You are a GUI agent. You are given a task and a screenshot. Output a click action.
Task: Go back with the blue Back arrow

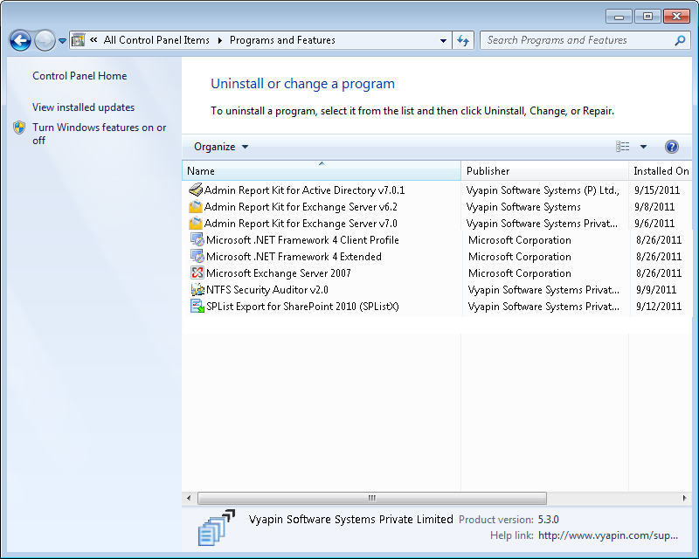pos(20,40)
